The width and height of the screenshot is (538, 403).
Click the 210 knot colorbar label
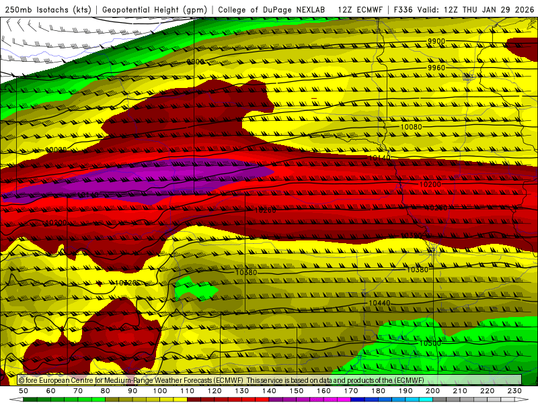point(460,391)
